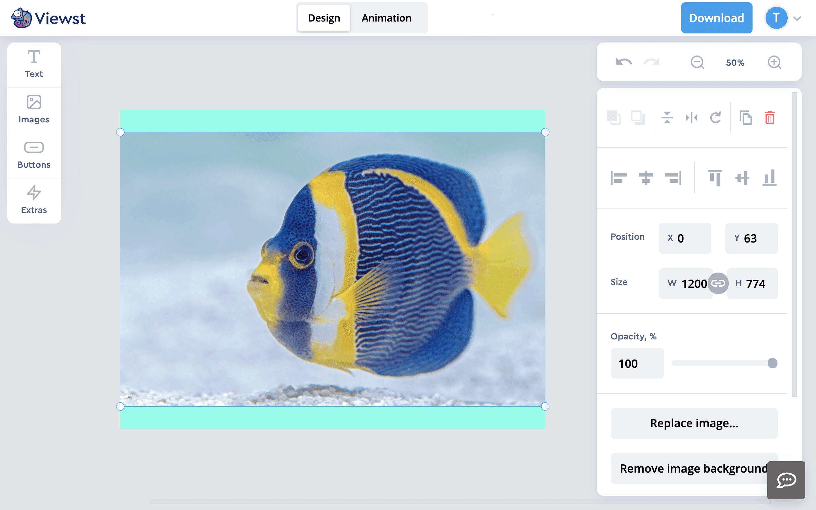816x510 pixels.
Task: Flip image horizontally
Action: pos(691,118)
